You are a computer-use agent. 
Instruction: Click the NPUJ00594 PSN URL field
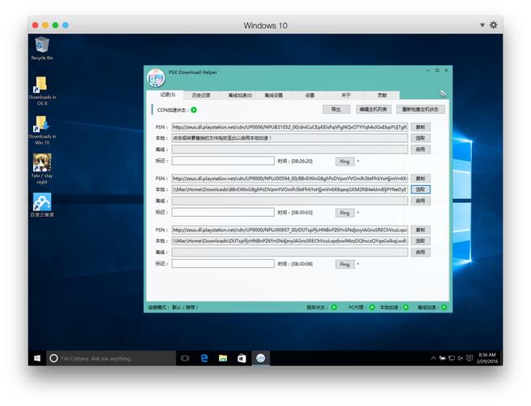pos(290,179)
